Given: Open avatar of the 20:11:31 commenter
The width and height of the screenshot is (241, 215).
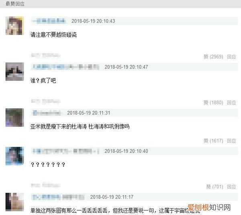Looking at the screenshot, I should coord(15,117).
